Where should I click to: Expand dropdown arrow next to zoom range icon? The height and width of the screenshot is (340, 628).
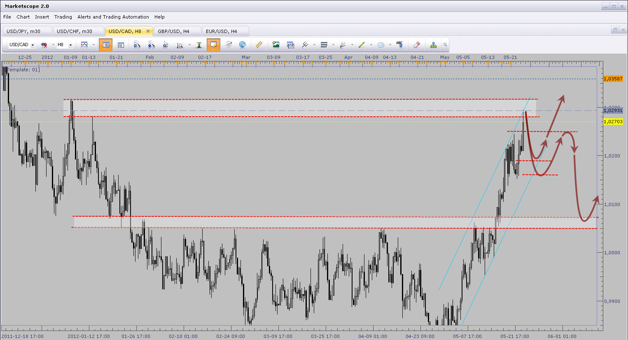(x=189, y=45)
